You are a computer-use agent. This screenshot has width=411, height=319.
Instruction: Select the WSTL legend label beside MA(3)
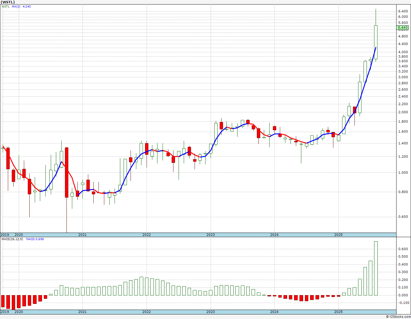5,7
